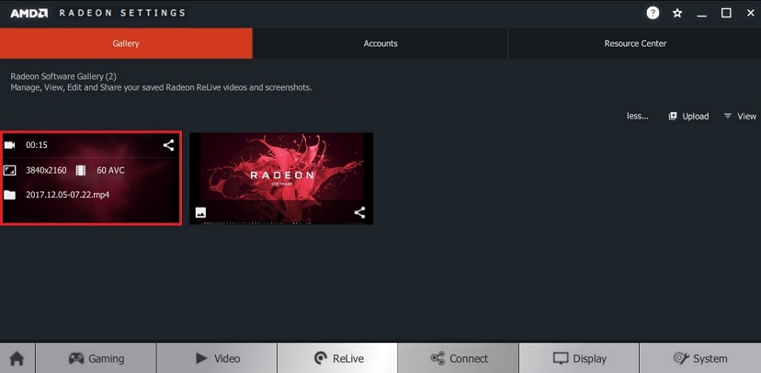Viewport: 761px width, 373px height.
Task: Open the Accounts tab
Action: 380,43
